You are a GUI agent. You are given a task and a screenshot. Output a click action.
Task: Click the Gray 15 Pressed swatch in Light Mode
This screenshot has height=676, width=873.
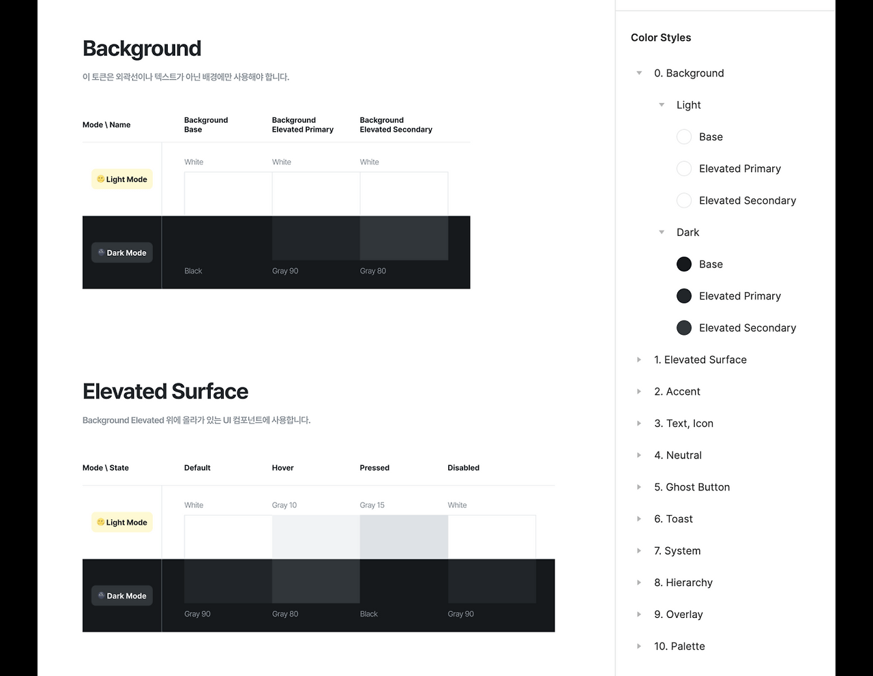click(404, 538)
